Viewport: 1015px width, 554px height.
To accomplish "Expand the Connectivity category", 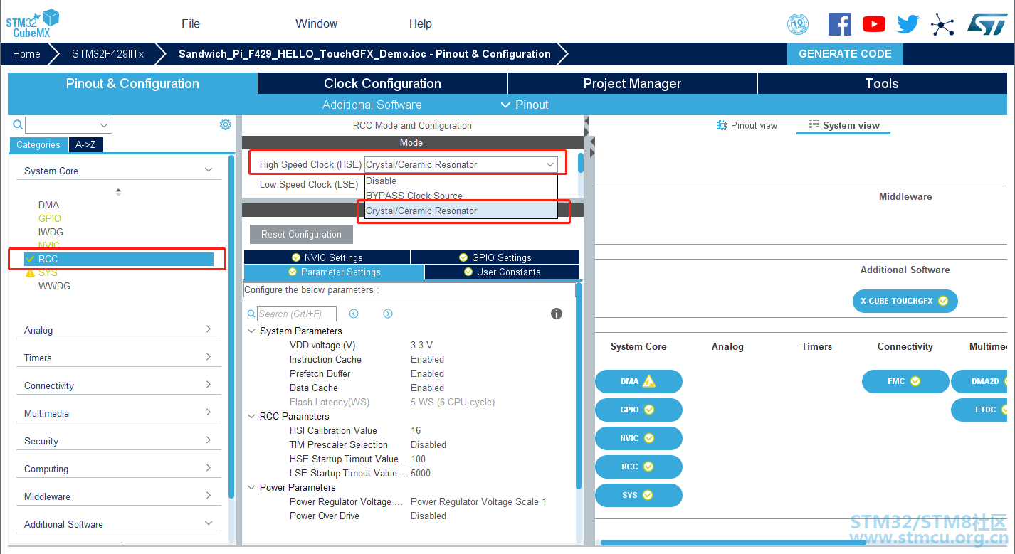I will coord(209,385).
